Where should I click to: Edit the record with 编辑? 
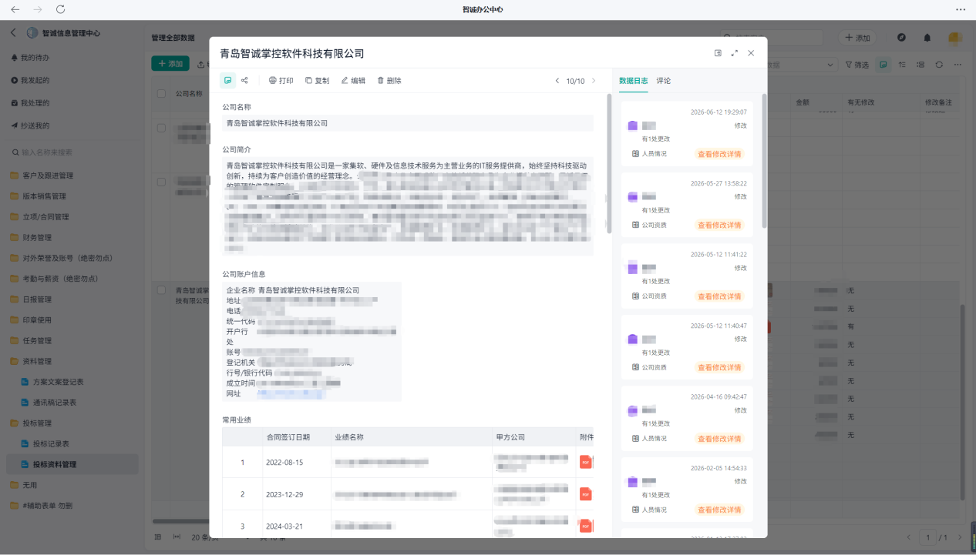pyautogui.click(x=353, y=80)
